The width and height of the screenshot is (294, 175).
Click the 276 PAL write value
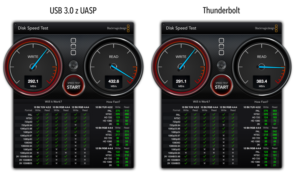[x=266, y=111]
